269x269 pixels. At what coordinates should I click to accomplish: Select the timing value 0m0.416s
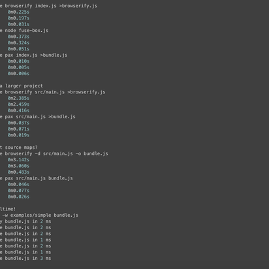tap(18, 110)
